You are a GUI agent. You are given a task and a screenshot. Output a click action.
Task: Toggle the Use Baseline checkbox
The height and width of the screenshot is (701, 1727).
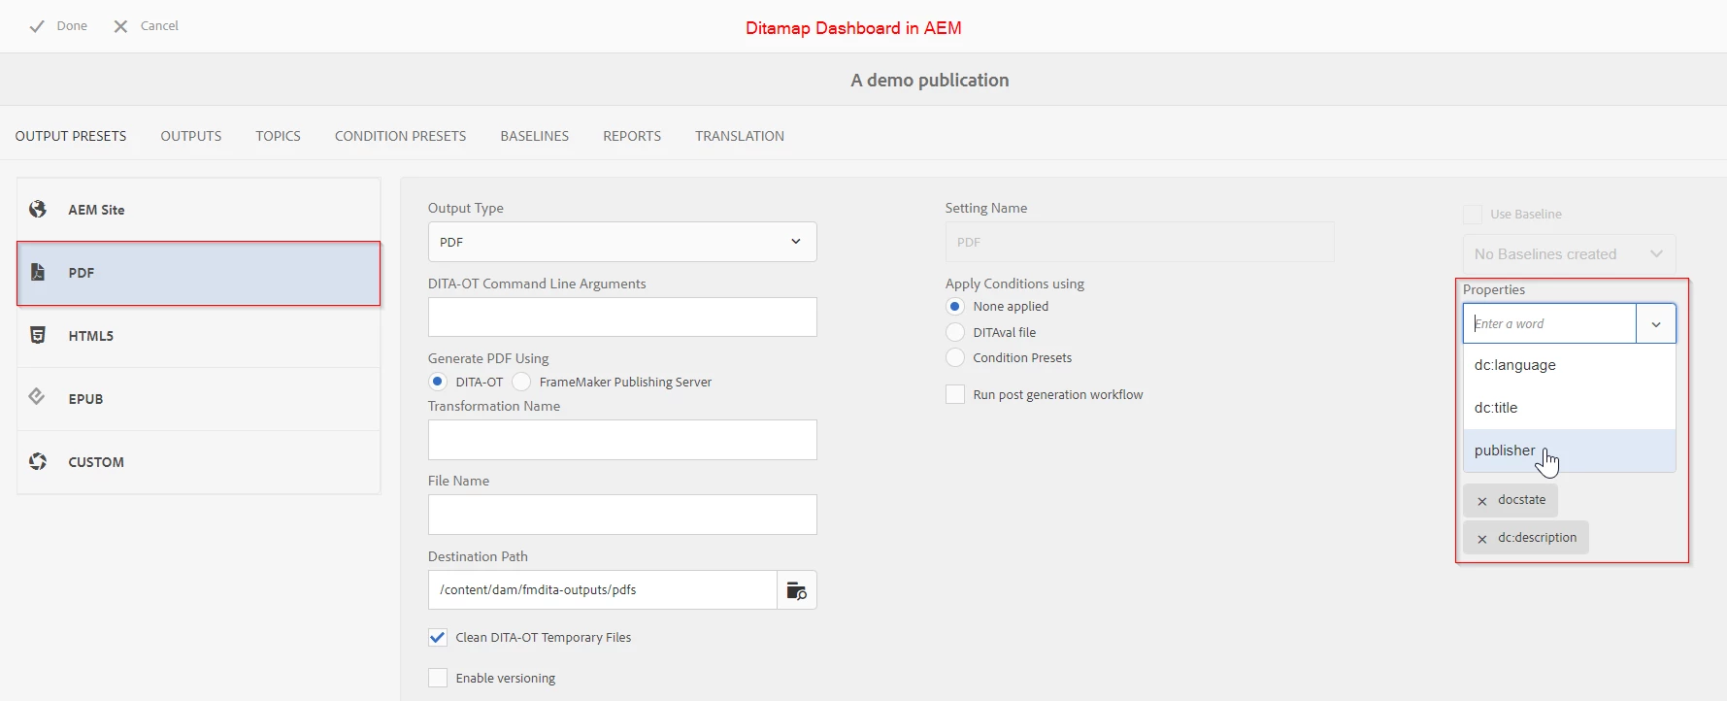click(x=1473, y=214)
